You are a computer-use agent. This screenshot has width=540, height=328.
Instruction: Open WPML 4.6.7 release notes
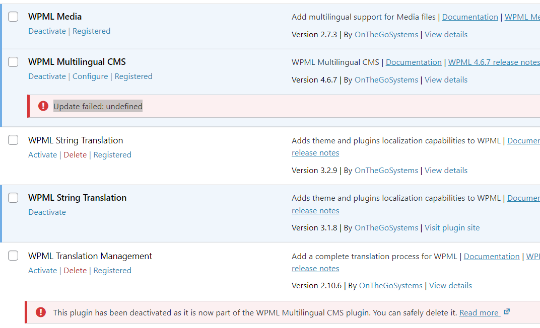[494, 62]
